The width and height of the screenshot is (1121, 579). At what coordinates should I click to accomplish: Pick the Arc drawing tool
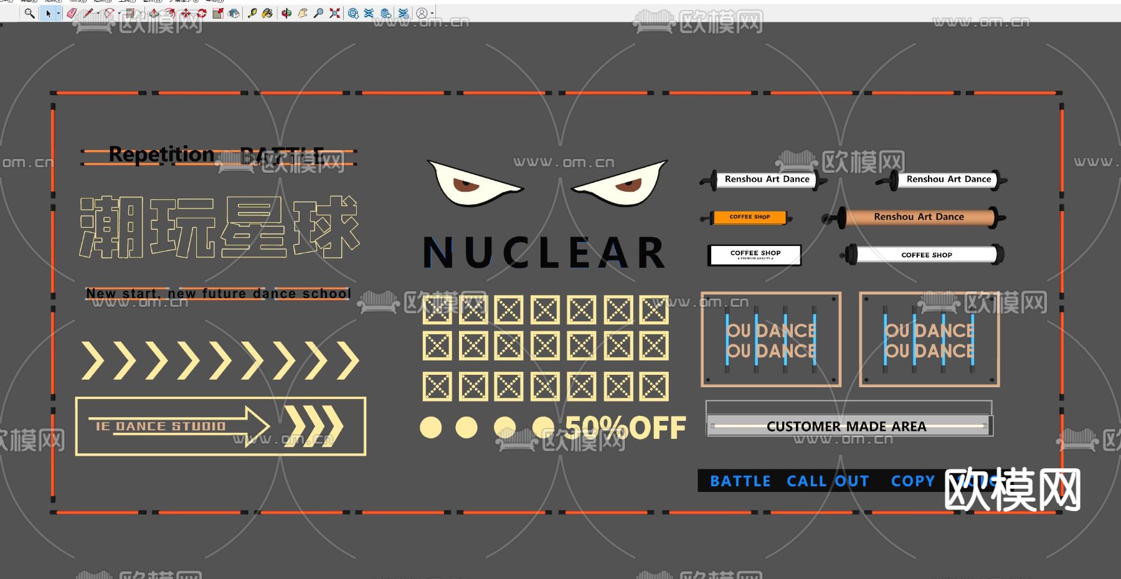click(x=109, y=13)
